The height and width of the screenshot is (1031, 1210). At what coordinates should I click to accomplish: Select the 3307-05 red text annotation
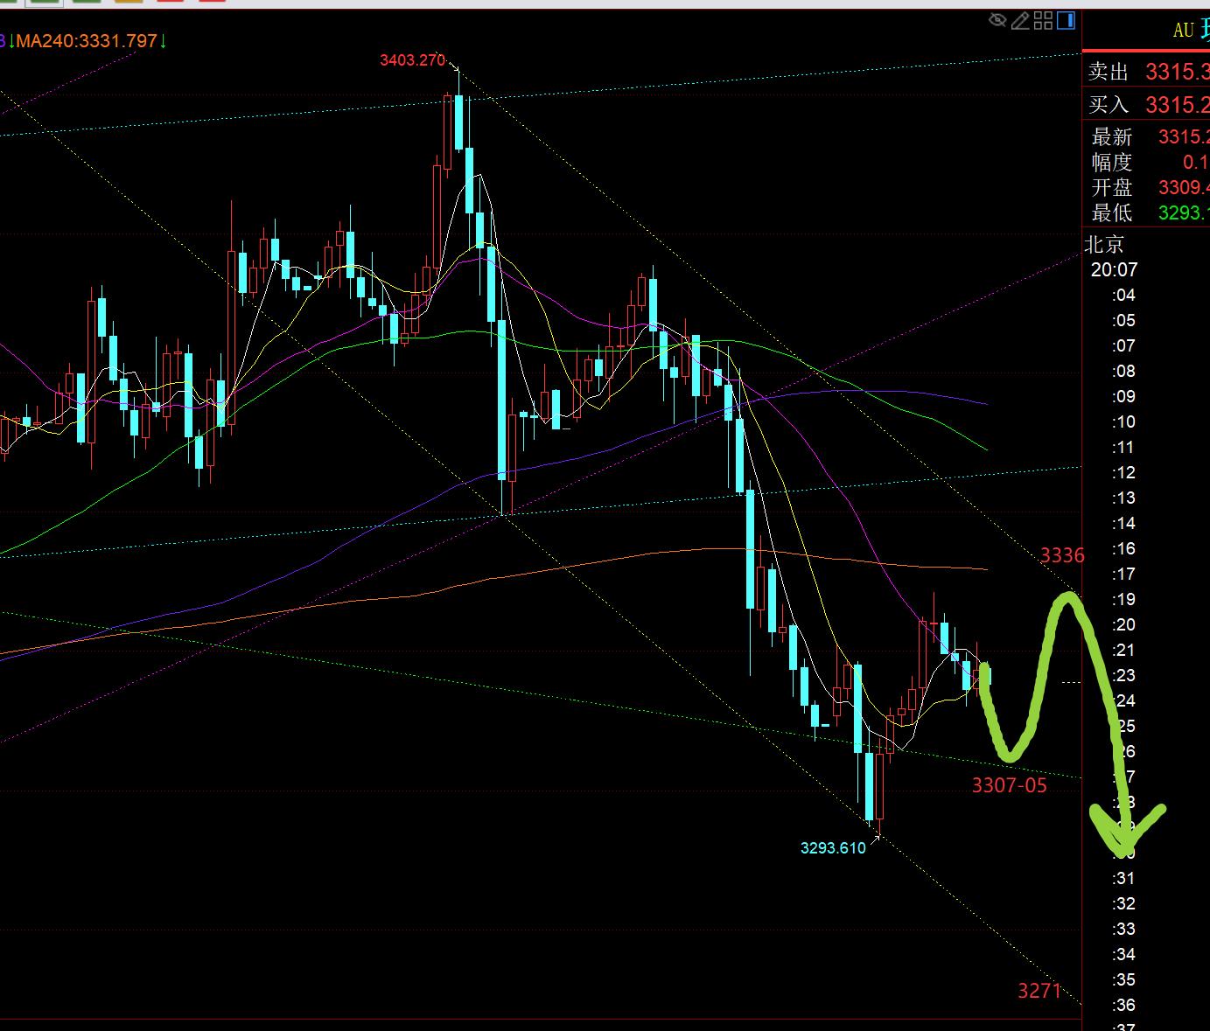tap(1009, 785)
